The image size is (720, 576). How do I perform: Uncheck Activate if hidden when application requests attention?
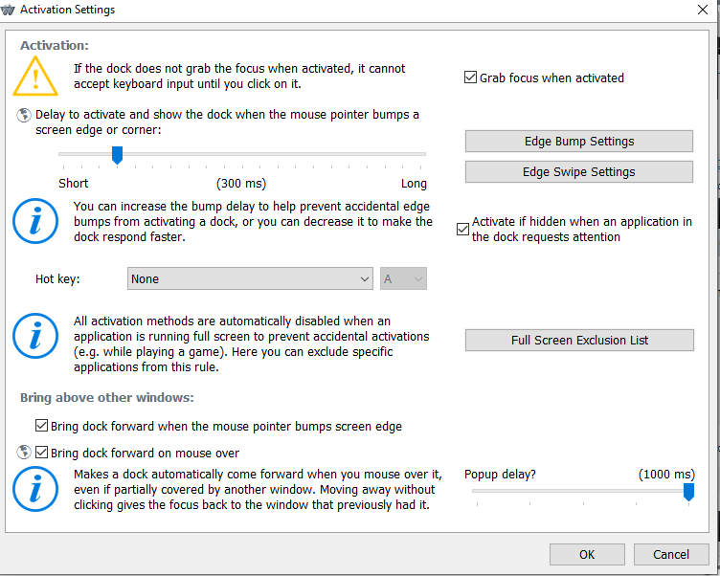click(463, 229)
